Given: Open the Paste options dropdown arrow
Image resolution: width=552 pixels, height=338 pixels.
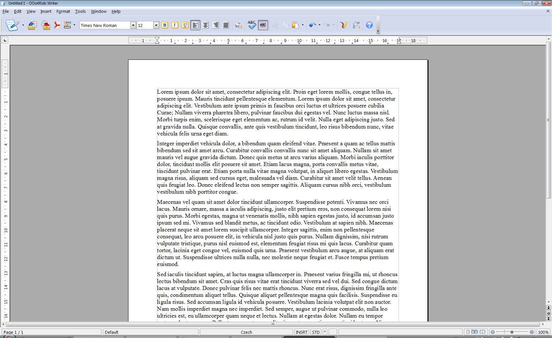Looking at the screenshot, I should click(x=303, y=25).
